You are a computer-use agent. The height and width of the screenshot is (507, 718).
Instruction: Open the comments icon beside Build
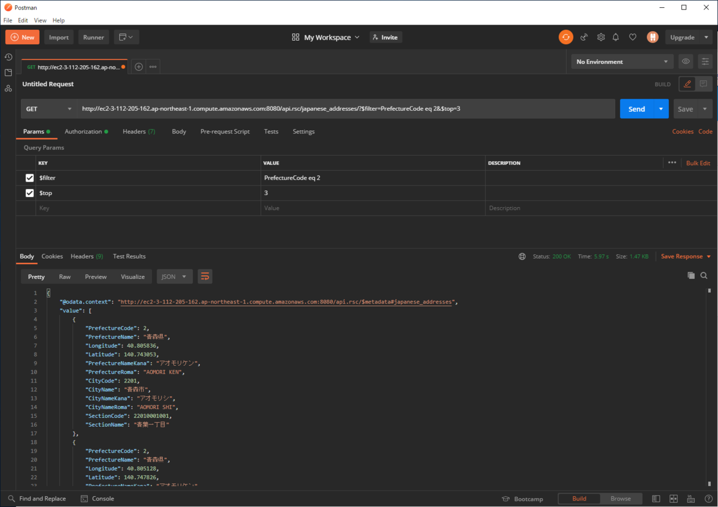(x=703, y=84)
